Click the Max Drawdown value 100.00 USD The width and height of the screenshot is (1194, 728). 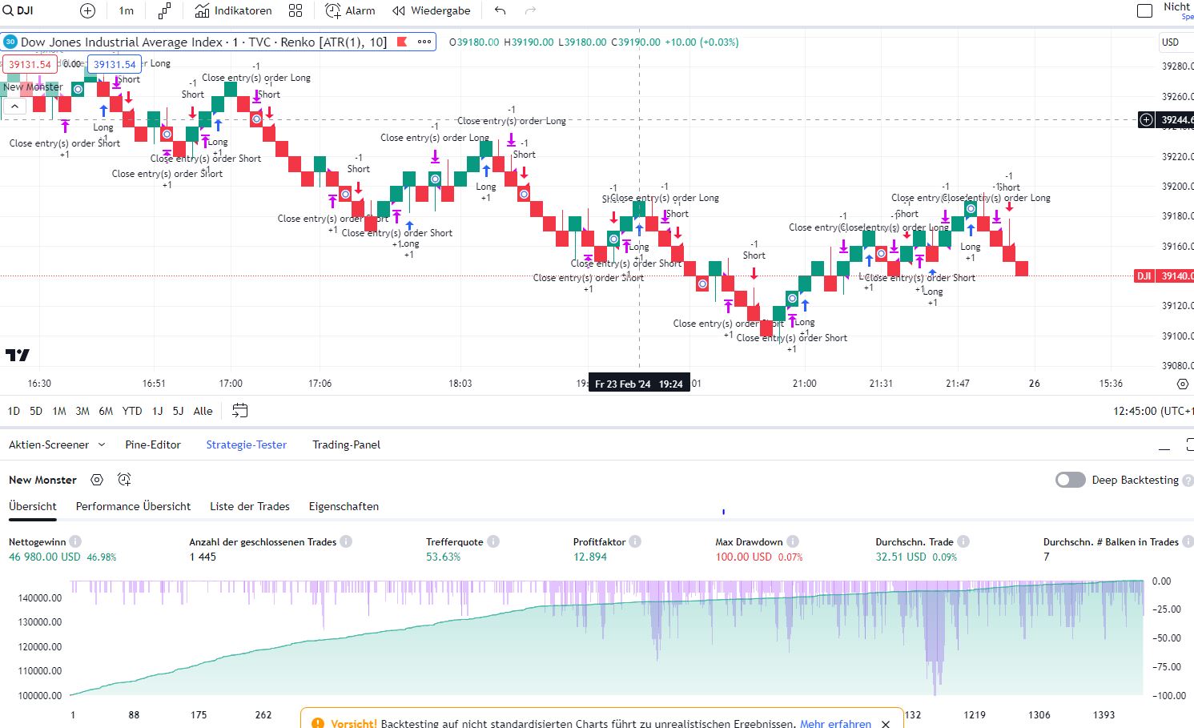coord(744,557)
